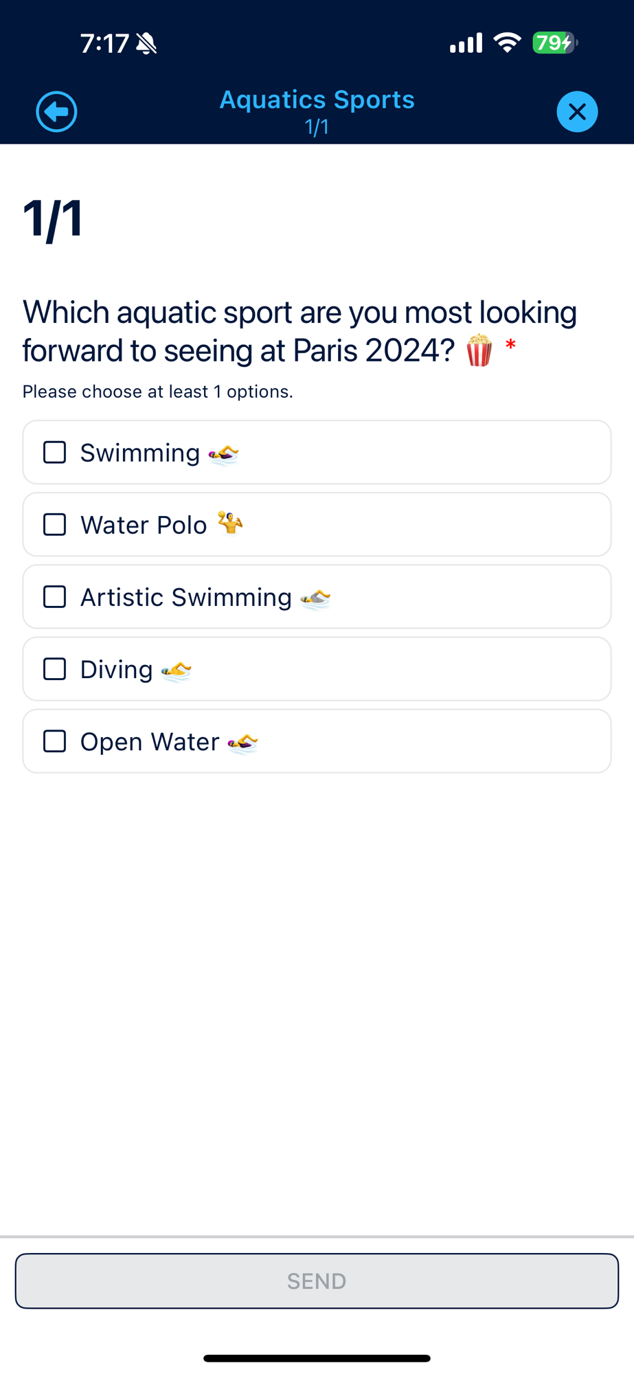Tap the popcorn emoji in the question
Viewport: 634px width, 1374px height.
click(x=479, y=350)
